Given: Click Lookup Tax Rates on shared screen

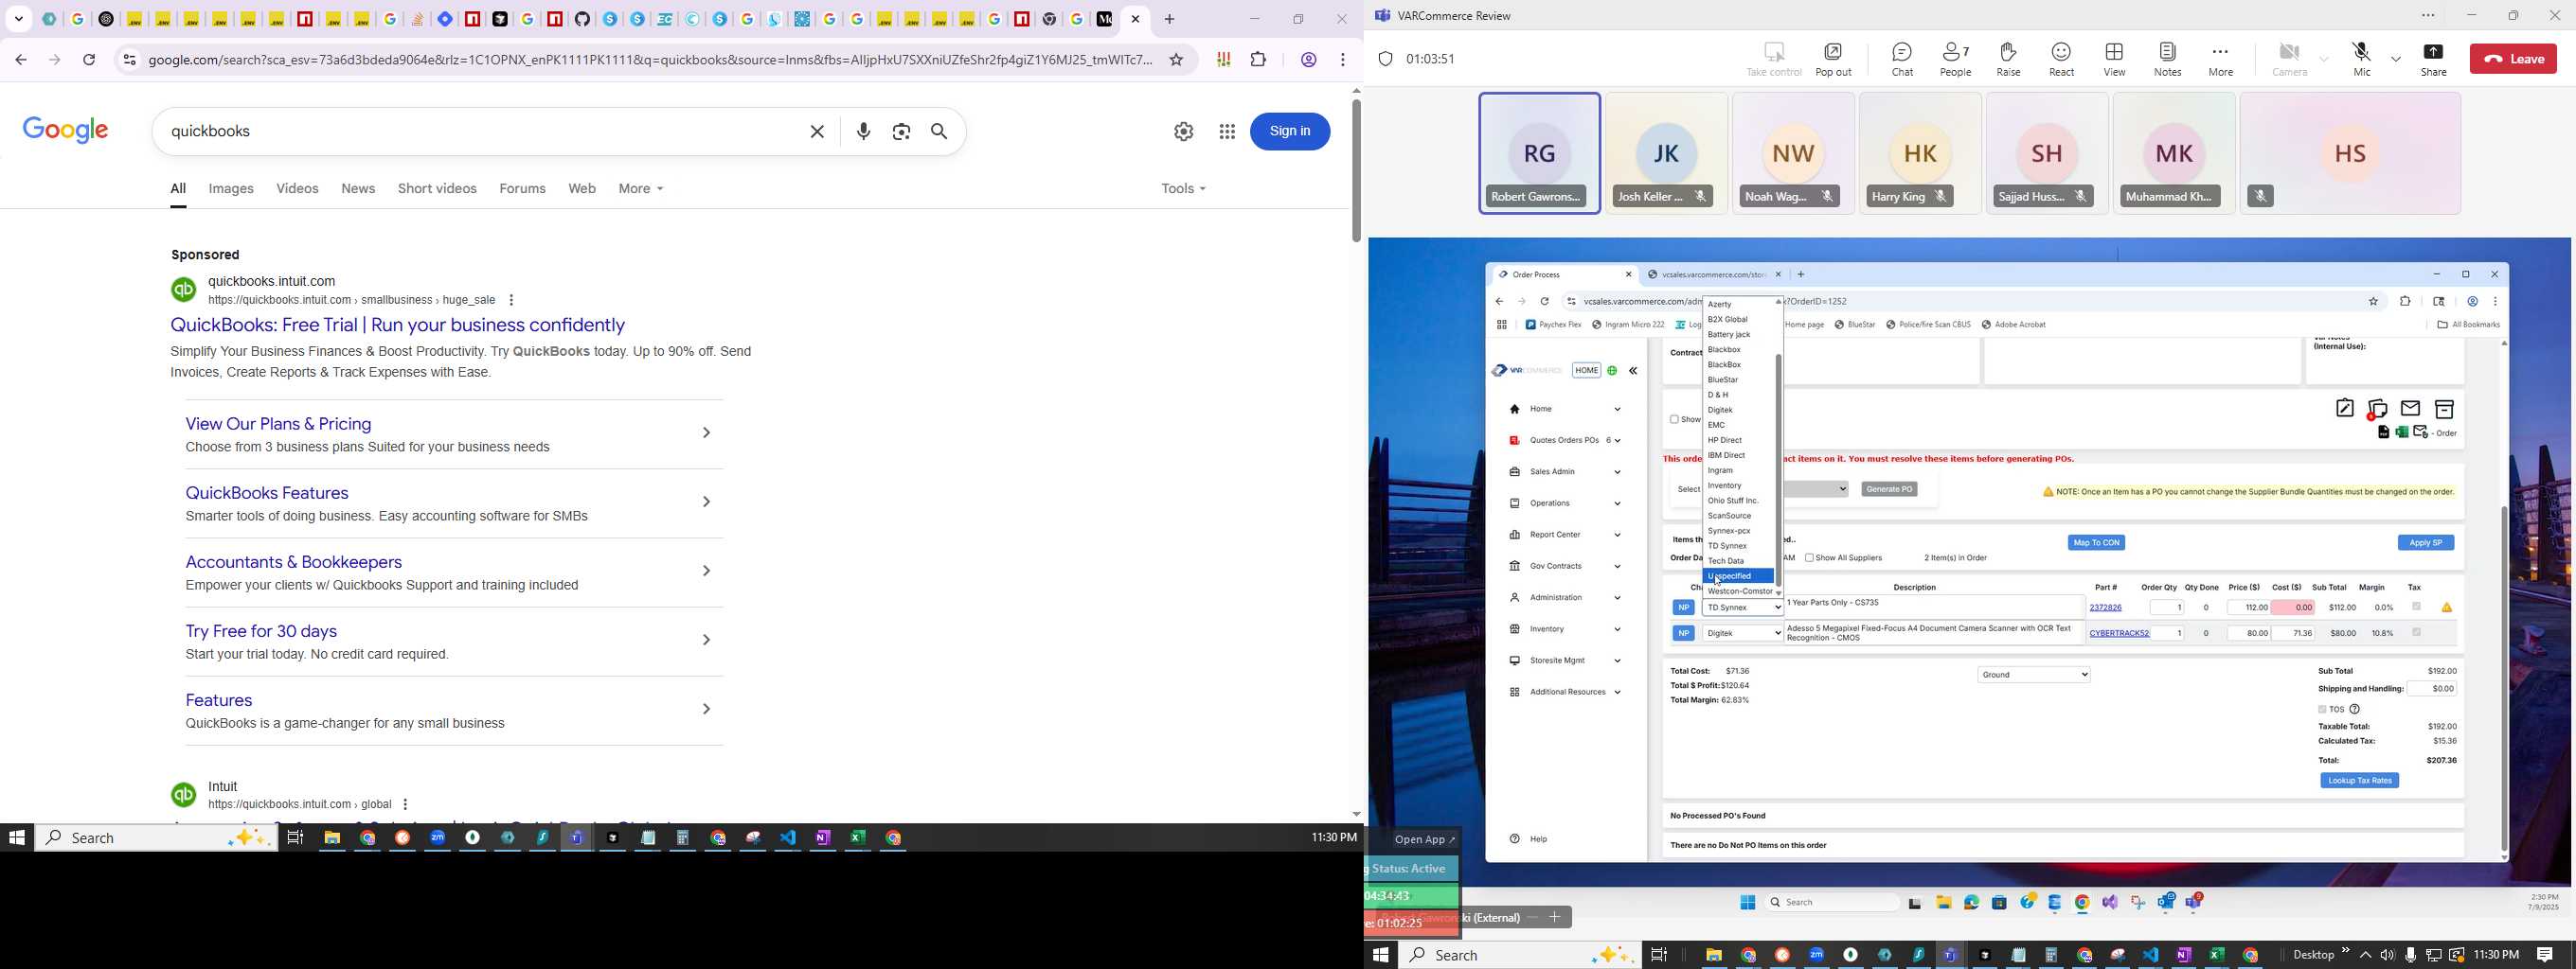Looking at the screenshot, I should coord(2360,782).
